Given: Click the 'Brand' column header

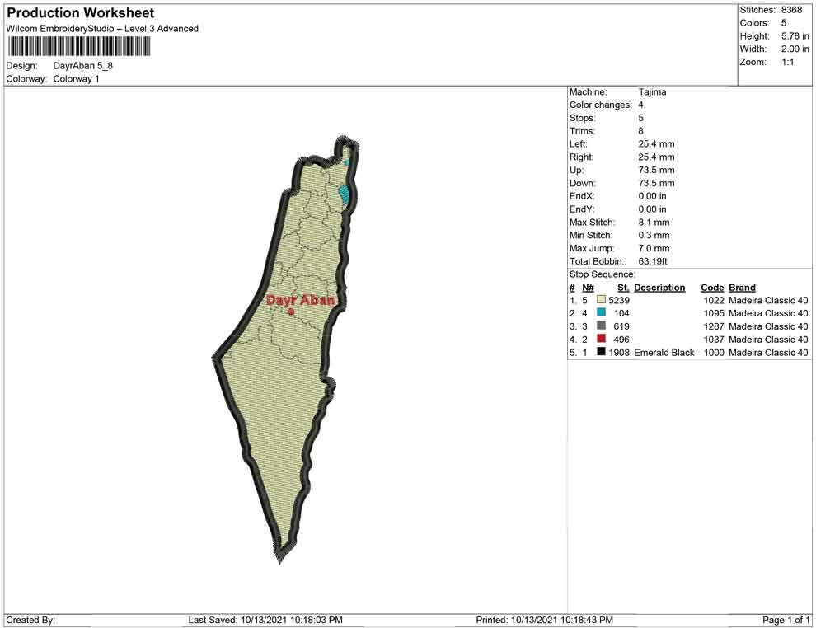Looking at the screenshot, I should pos(742,288).
